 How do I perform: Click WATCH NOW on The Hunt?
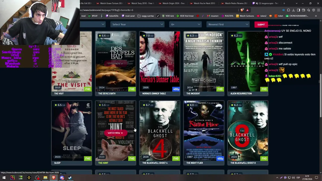[x=115, y=133]
